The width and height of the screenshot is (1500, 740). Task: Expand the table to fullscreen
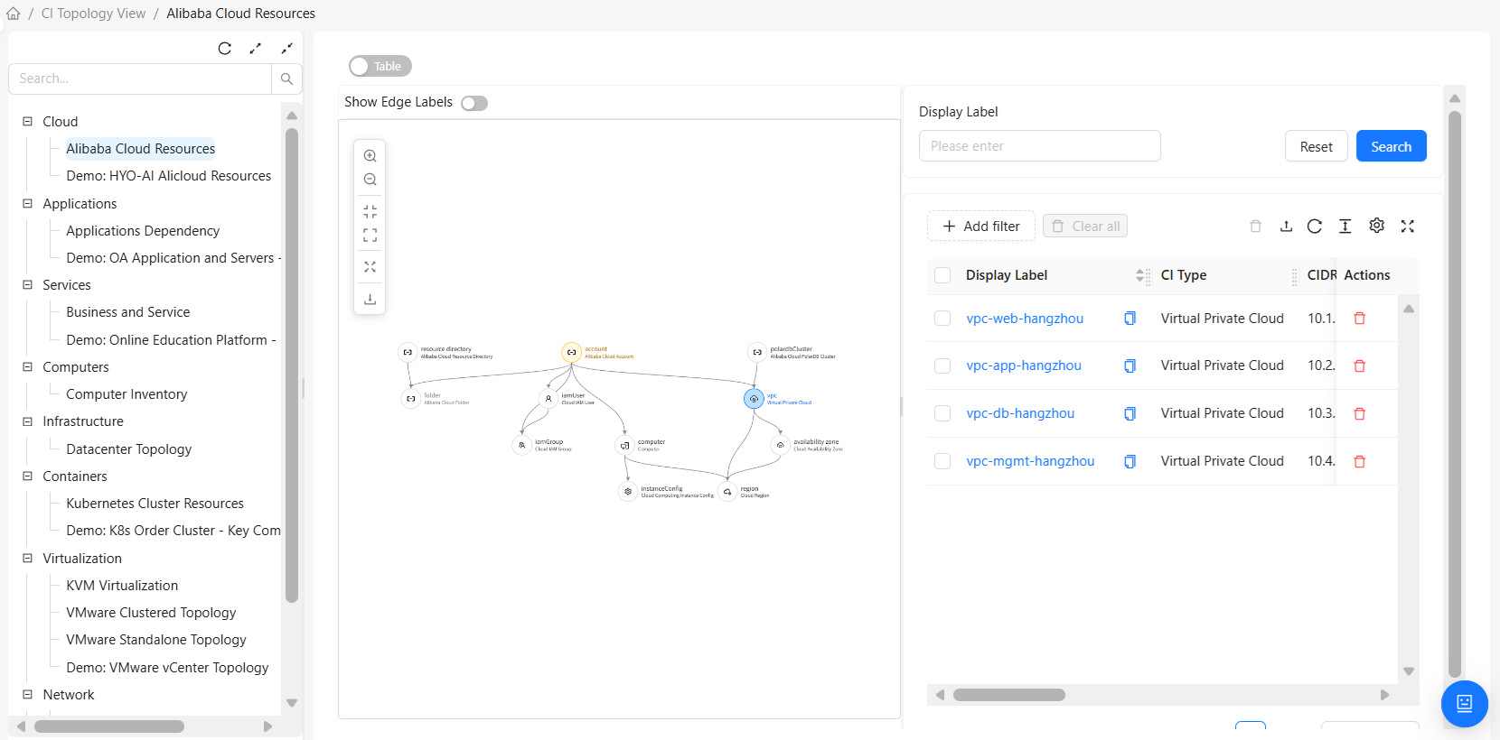point(1408,227)
